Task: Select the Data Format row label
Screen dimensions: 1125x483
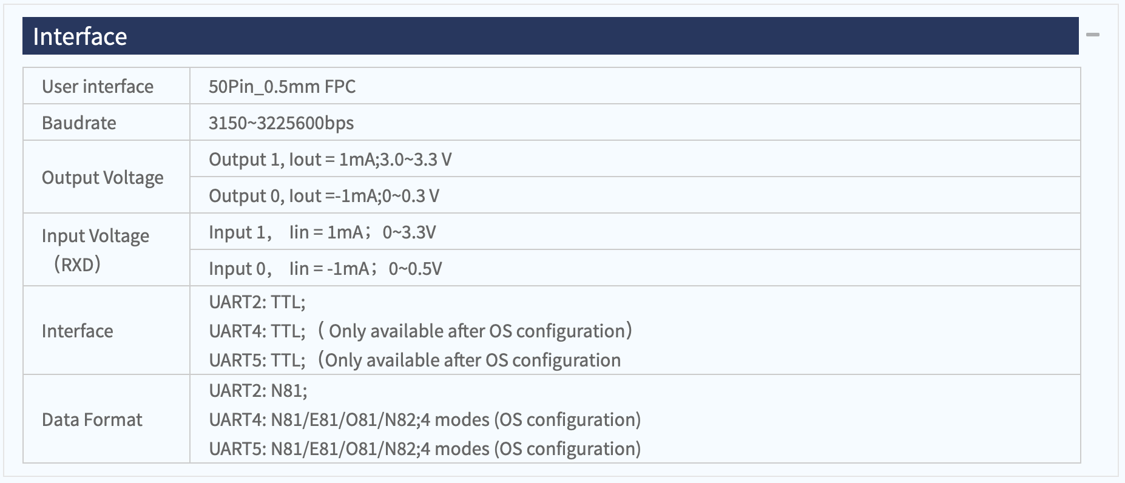Action: (92, 419)
